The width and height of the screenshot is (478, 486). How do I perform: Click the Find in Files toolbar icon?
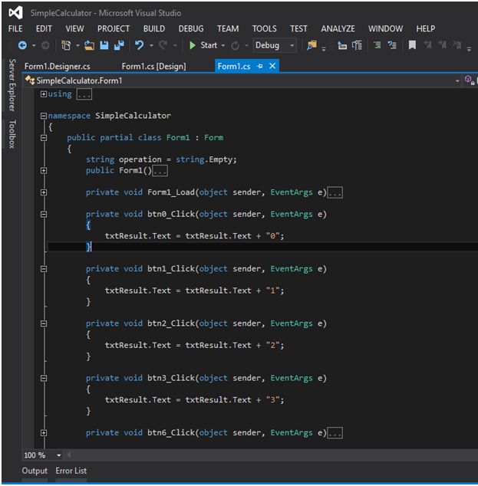point(311,46)
